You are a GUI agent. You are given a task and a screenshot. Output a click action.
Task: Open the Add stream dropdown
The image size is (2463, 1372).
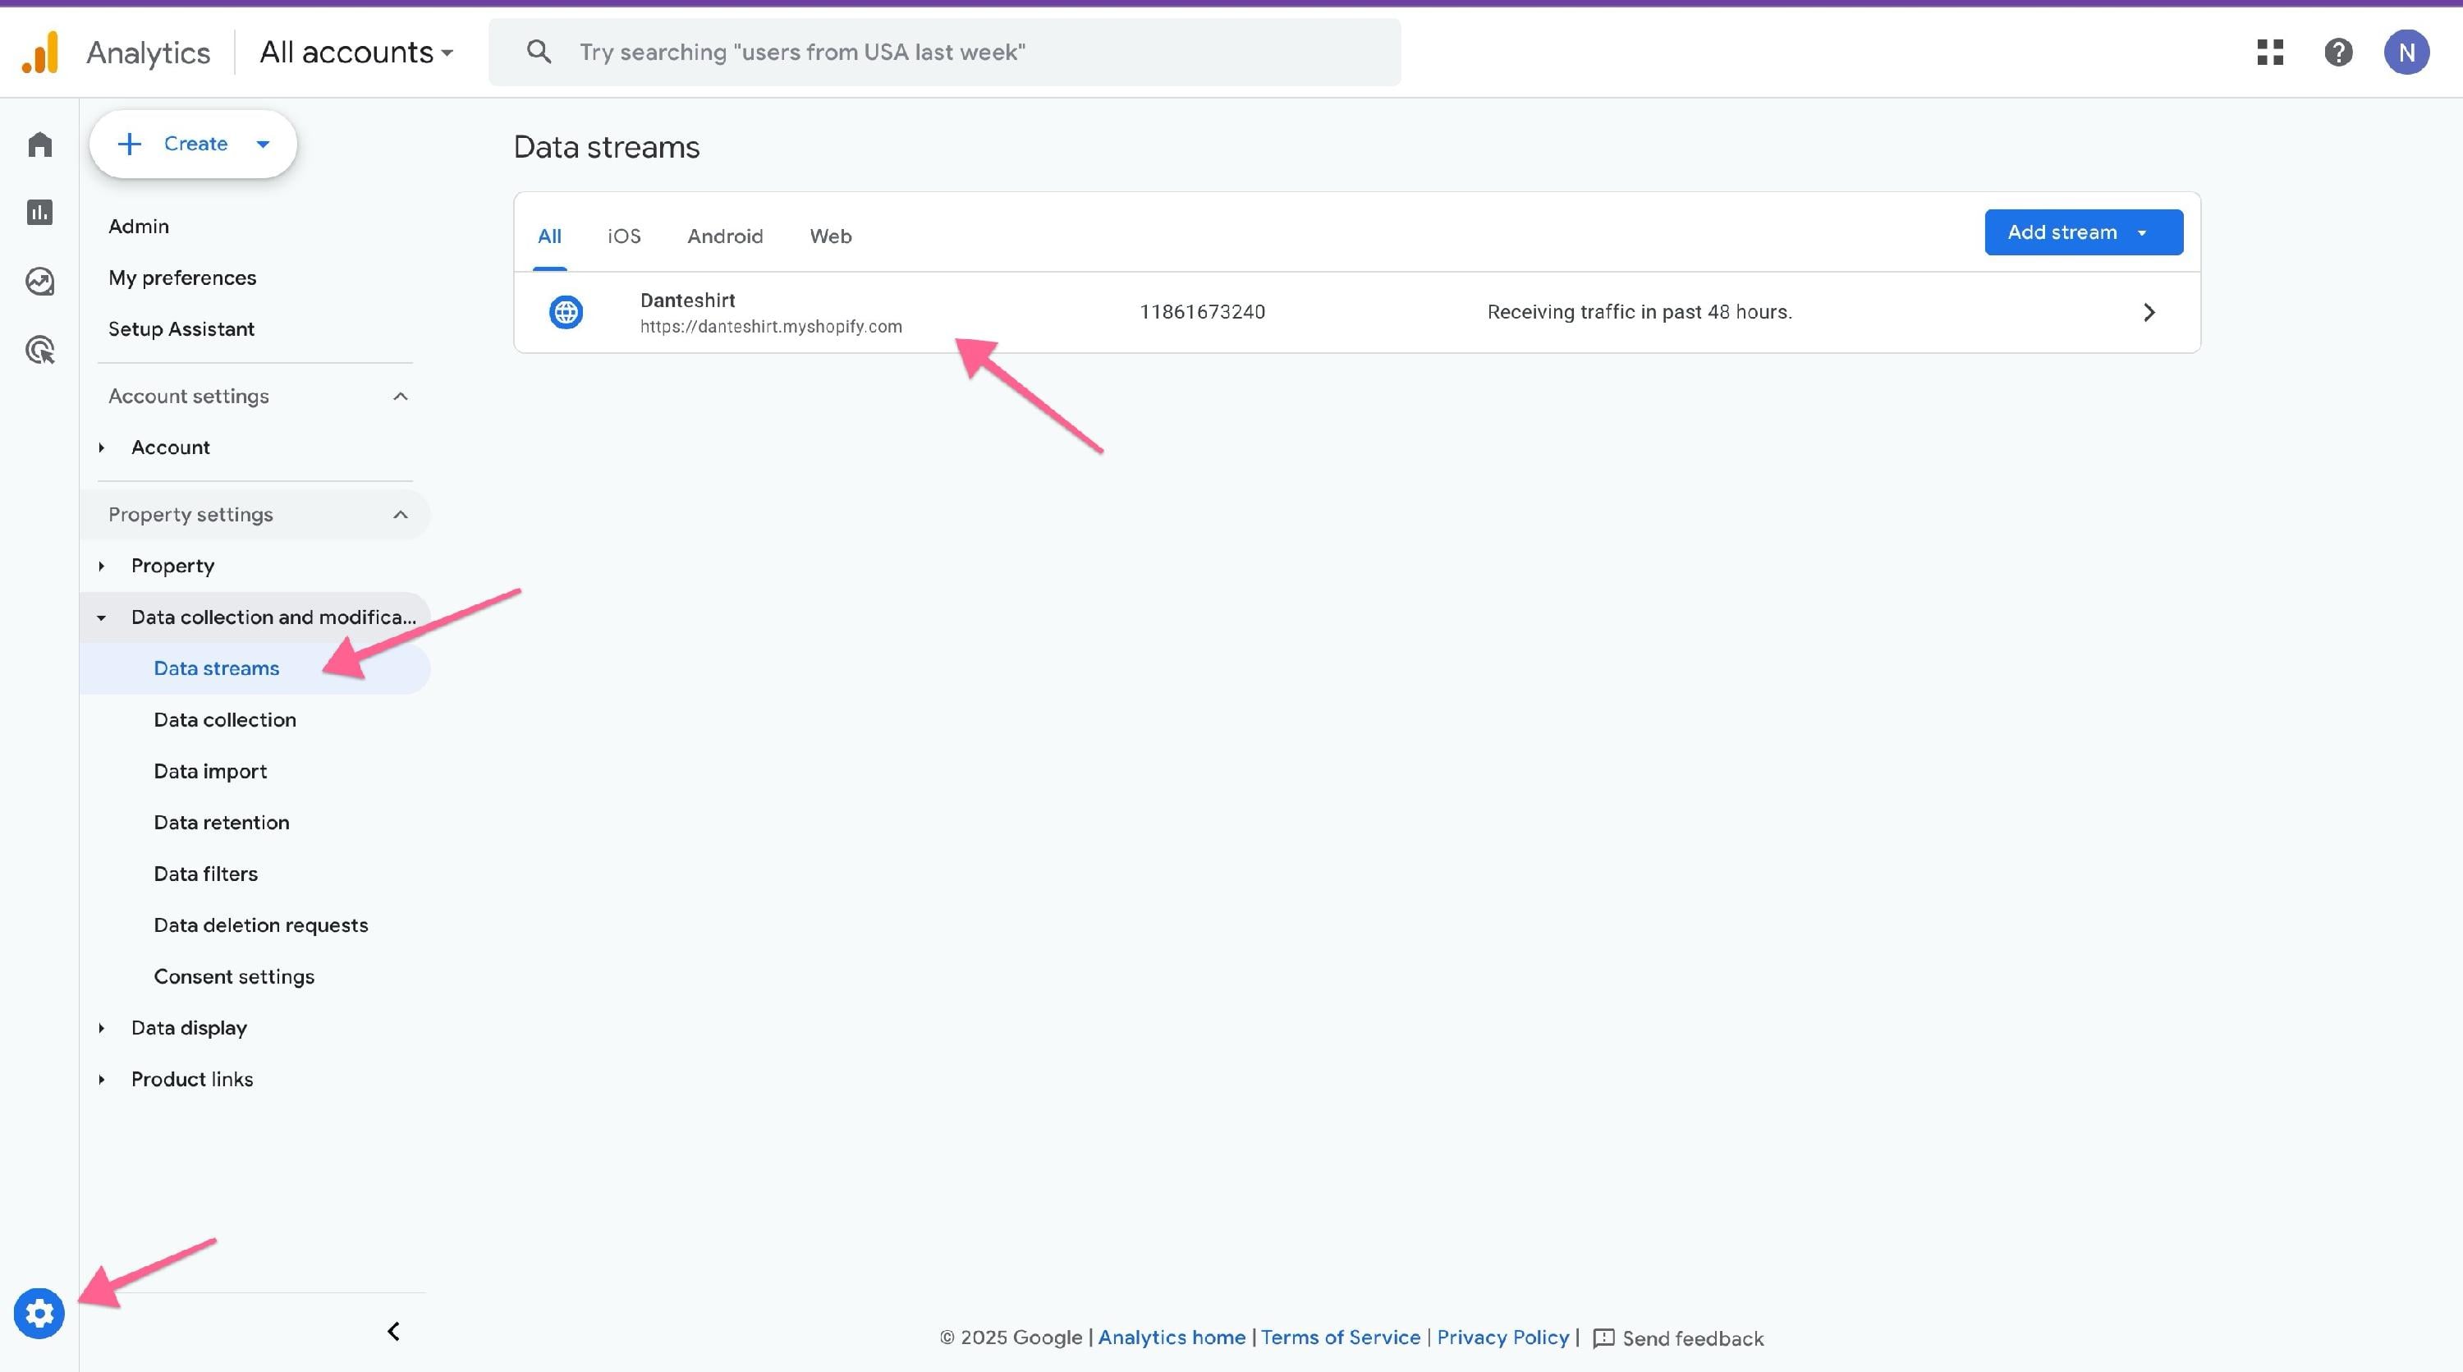2084,232
